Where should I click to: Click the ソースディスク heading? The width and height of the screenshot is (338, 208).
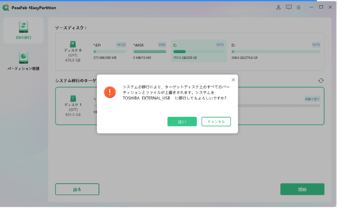pos(71,28)
